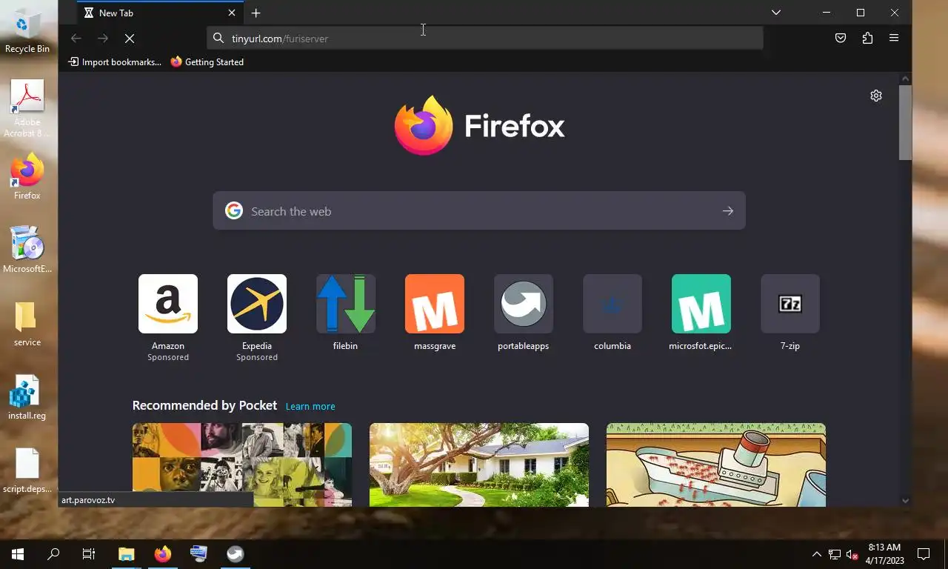Stop loading the page
The image size is (948, 569).
click(129, 39)
